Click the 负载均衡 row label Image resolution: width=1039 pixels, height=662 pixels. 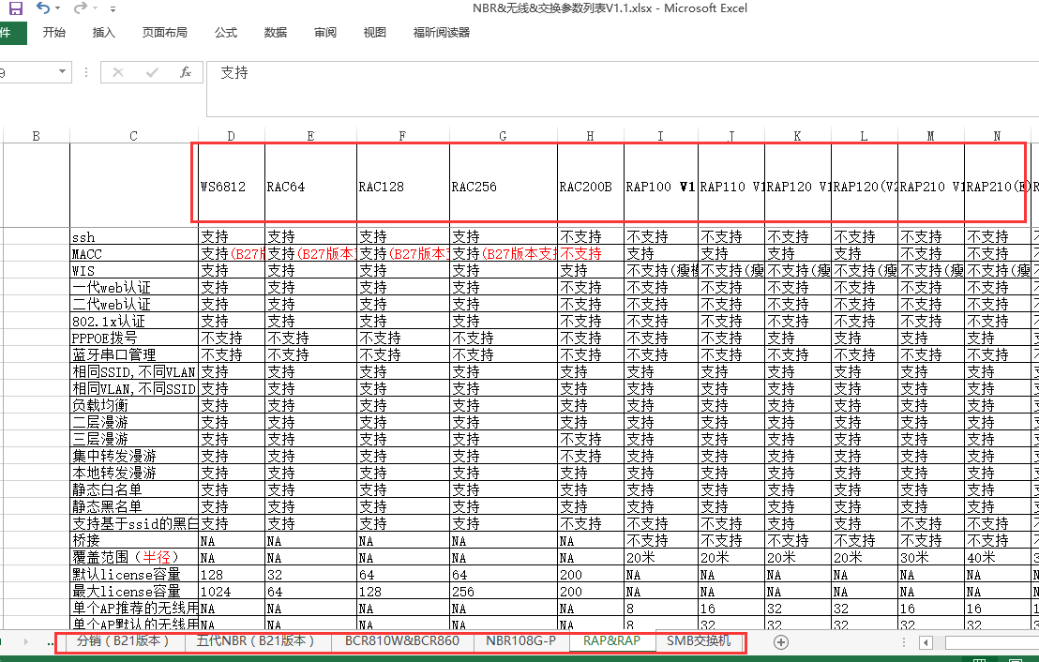134,405
